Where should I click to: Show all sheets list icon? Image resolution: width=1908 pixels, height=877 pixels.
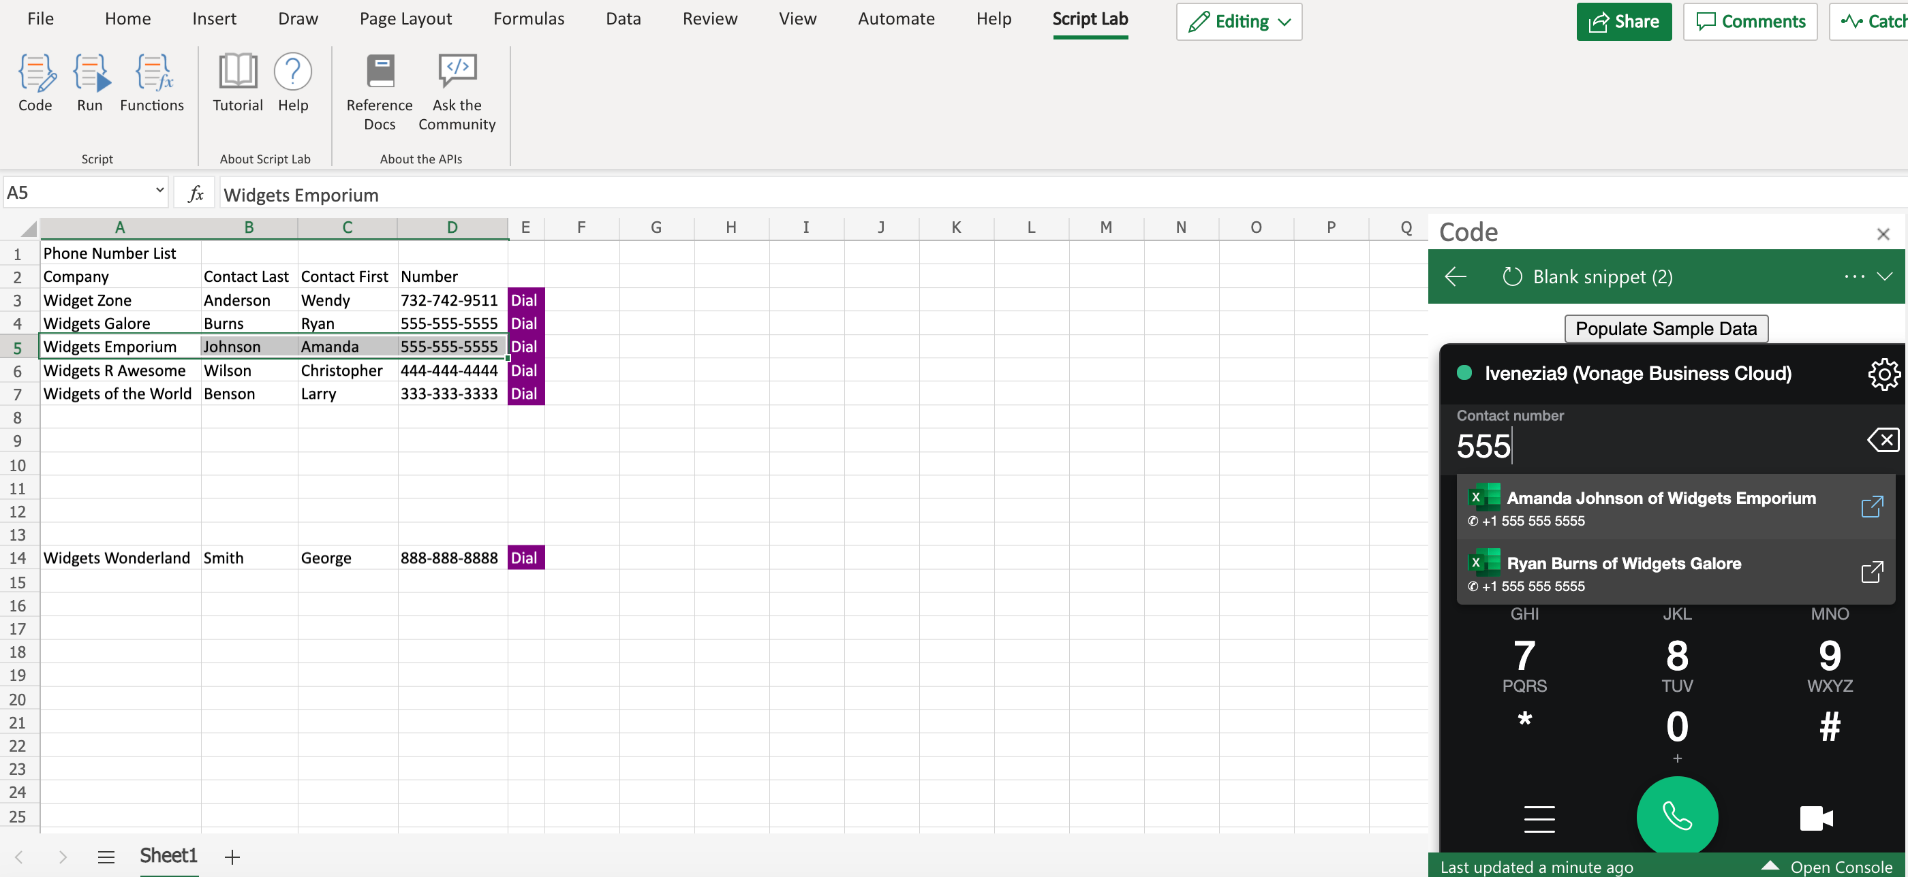pos(106,857)
